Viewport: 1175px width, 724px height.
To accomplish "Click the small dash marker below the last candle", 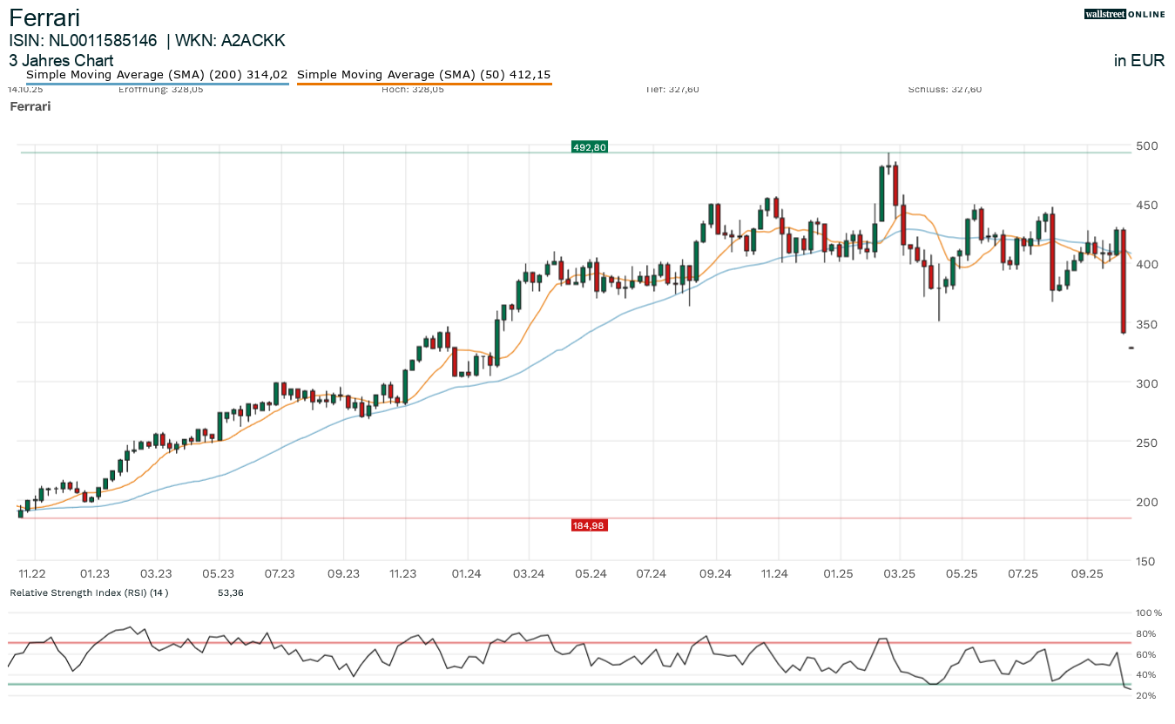I will 1131,348.
